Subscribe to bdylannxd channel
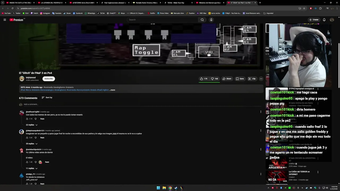Viewport: 340px width, 191px height. click(x=49, y=79)
